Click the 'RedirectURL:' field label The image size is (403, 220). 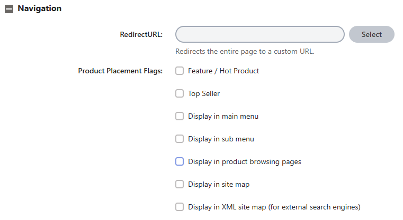pyautogui.click(x=141, y=35)
